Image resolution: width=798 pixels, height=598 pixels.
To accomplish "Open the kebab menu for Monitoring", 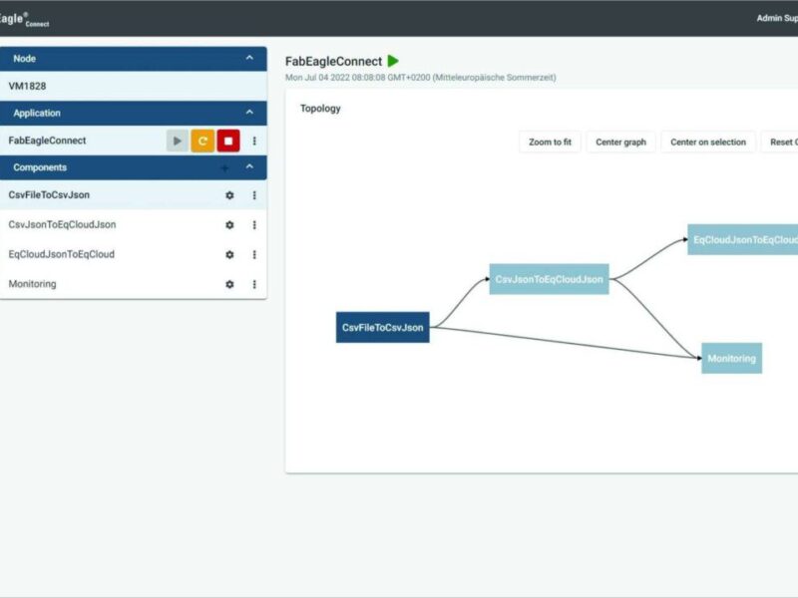I will [x=255, y=284].
